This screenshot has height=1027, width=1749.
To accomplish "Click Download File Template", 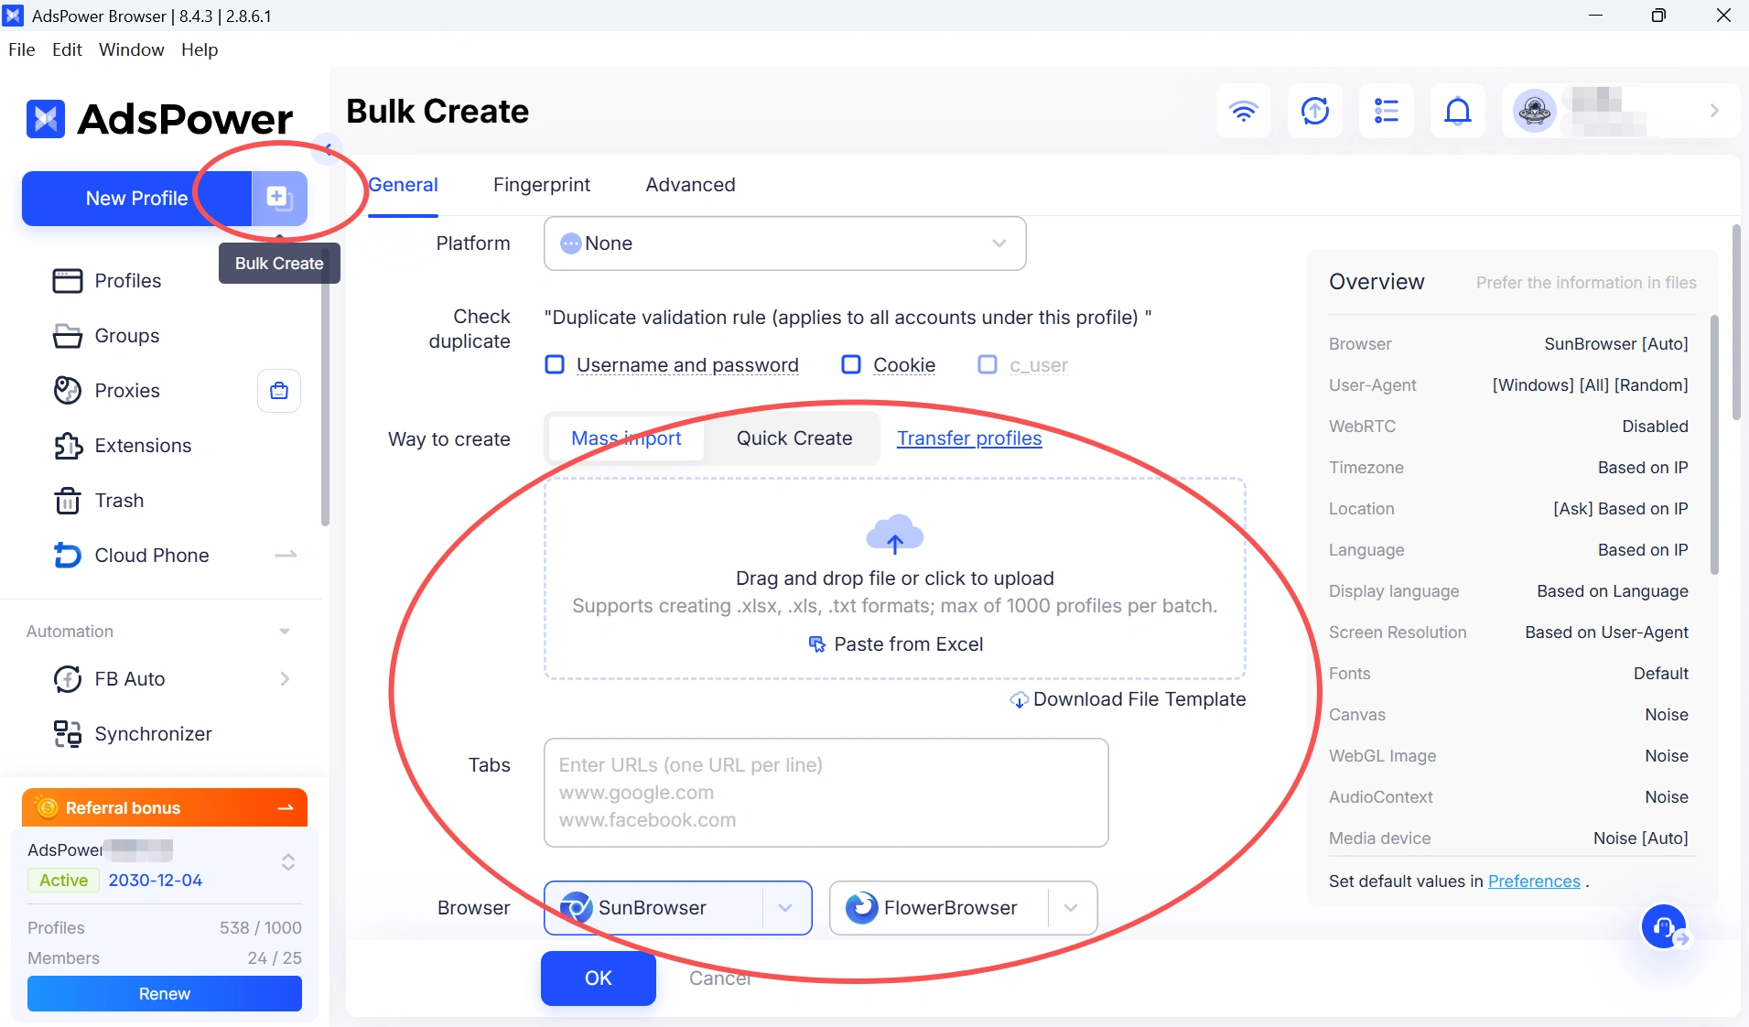I will pos(1128,698).
